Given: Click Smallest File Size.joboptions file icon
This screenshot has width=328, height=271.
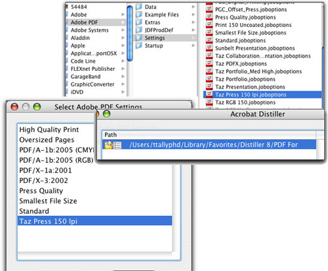Looking at the screenshot, I should pyautogui.click(x=209, y=32).
